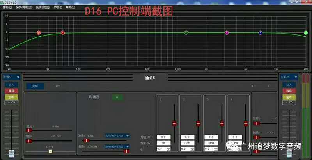Select the blue EQ band 4 node
This screenshot has height=160, width=312.
tap(260, 33)
